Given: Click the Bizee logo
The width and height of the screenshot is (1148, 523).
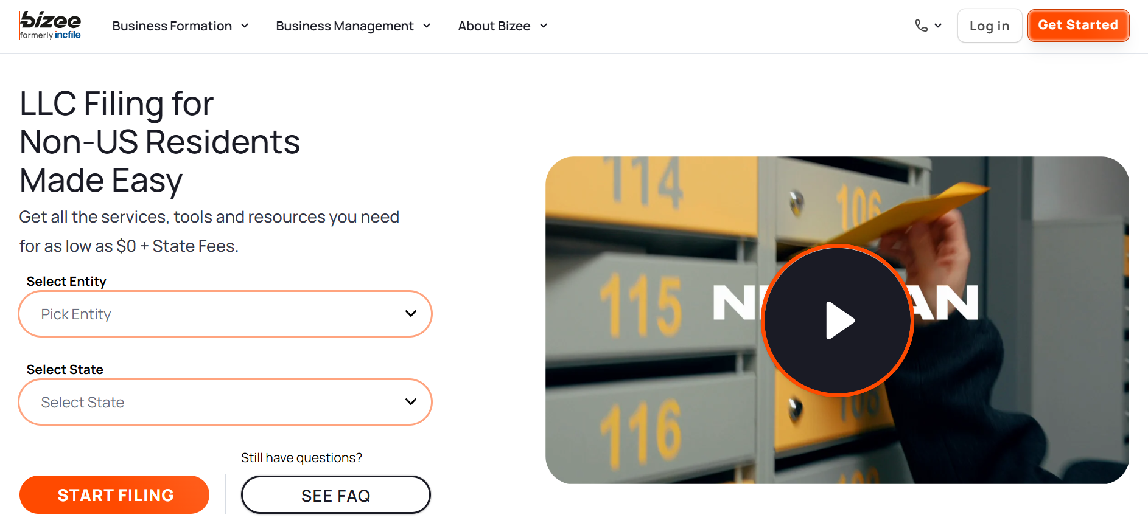Looking at the screenshot, I should 51,26.
